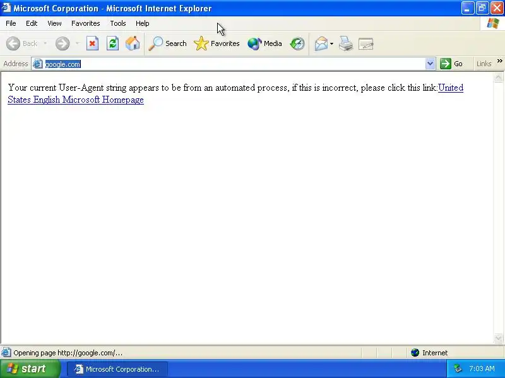
Task: Expand the address bar dropdown list
Action: (430, 64)
